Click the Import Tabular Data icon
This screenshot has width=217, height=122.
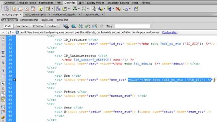[x=6, y=9]
